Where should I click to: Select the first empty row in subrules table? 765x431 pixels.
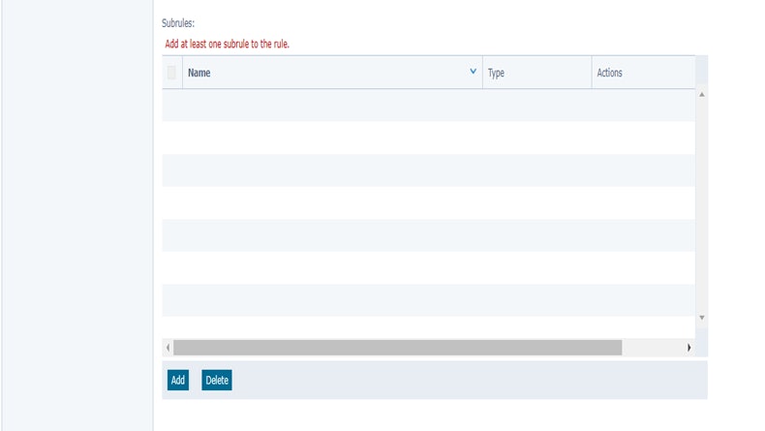tap(428, 105)
